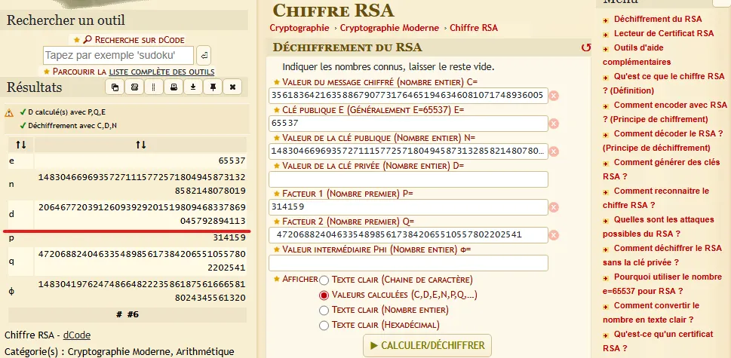Image resolution: width=731 pixels, height=358 pixels.
Task: Click 'D calculé(s) avec P,Q,E' message
Action: 67,112
